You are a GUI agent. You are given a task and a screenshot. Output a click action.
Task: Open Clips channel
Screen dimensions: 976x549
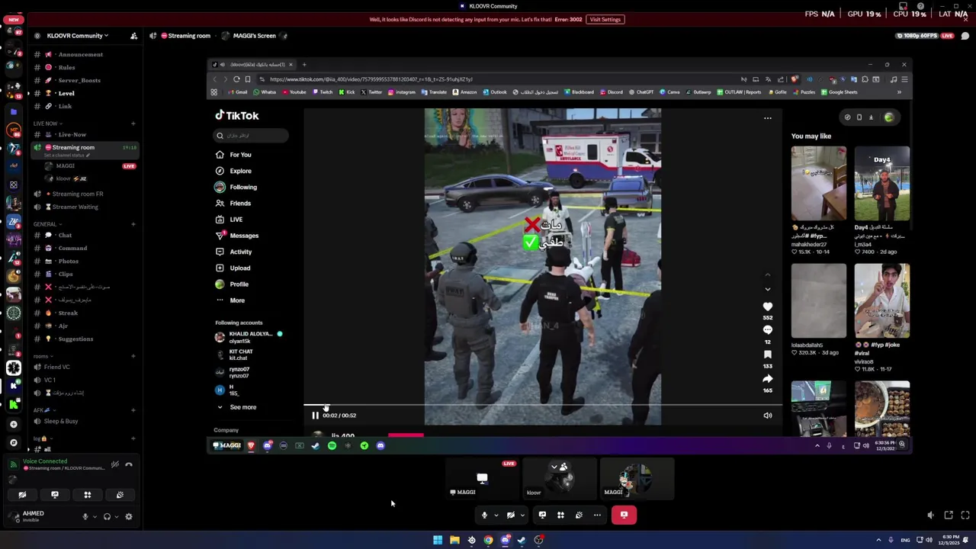[84, 274]
